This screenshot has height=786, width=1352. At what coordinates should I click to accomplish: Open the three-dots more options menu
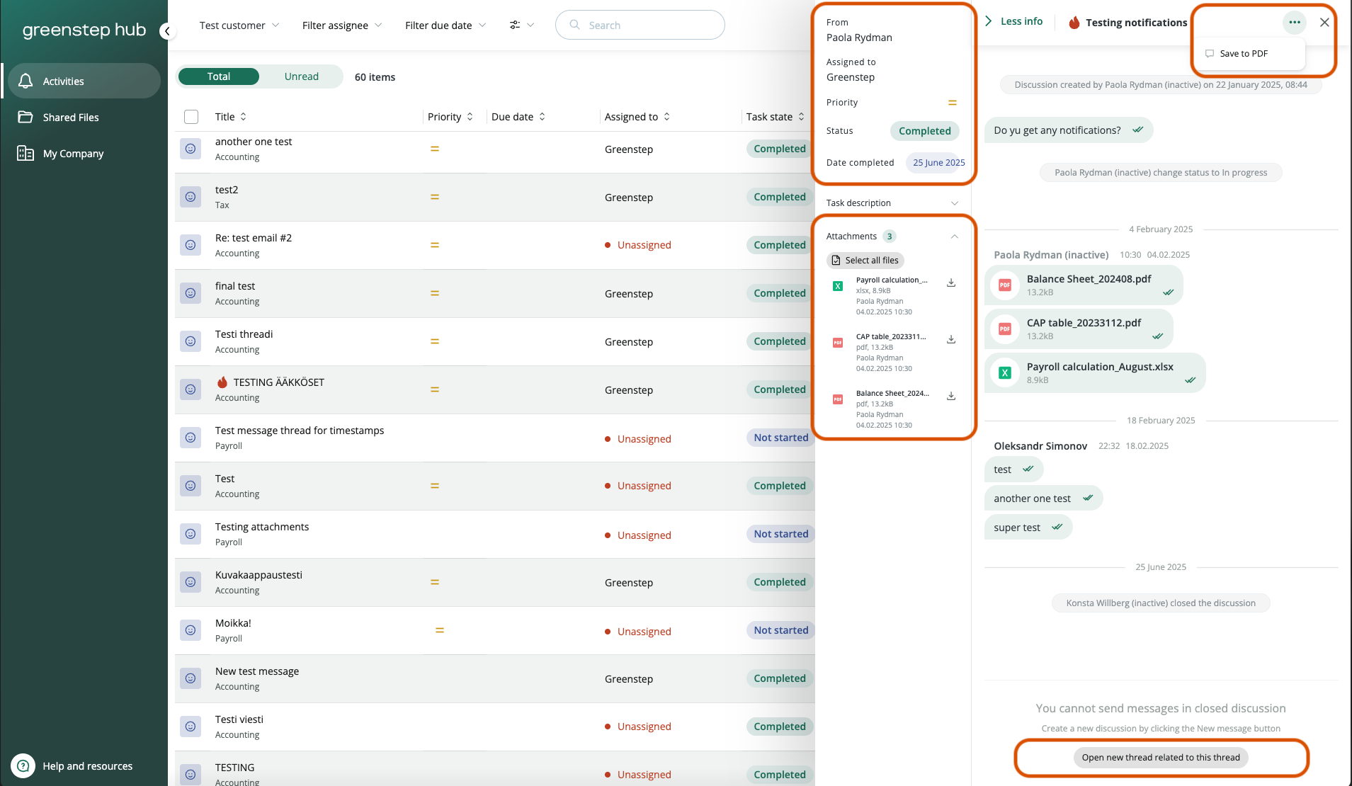tap(1295, 22)
